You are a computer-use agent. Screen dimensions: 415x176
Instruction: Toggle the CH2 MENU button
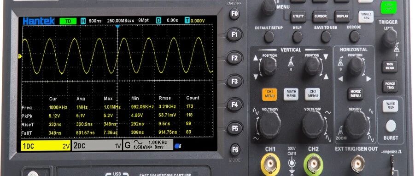(313, 94)
